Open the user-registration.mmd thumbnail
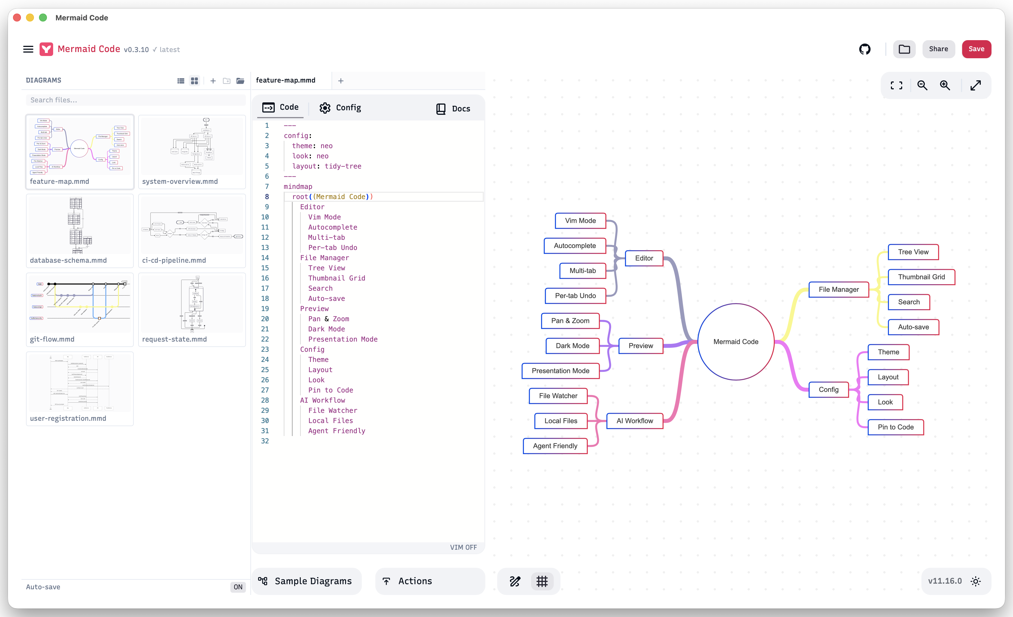The height and width of the screenshot is (617, 1013). pyautogui.click(x=80, y=389)
